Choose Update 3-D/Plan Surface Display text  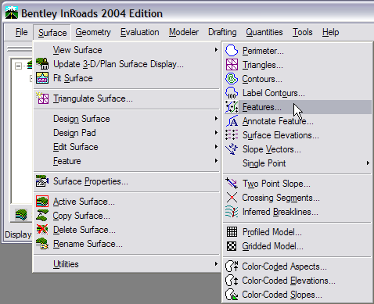tap(118, 64)
